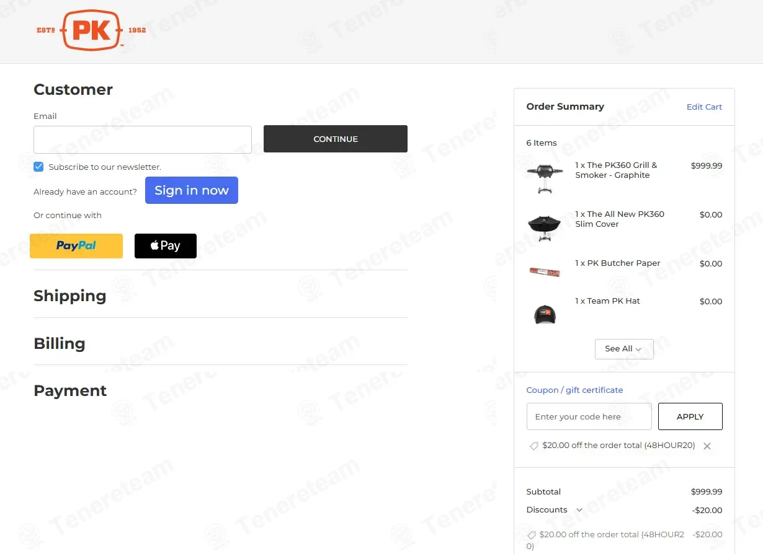Open the Edit Cart link

click(704, 107)
